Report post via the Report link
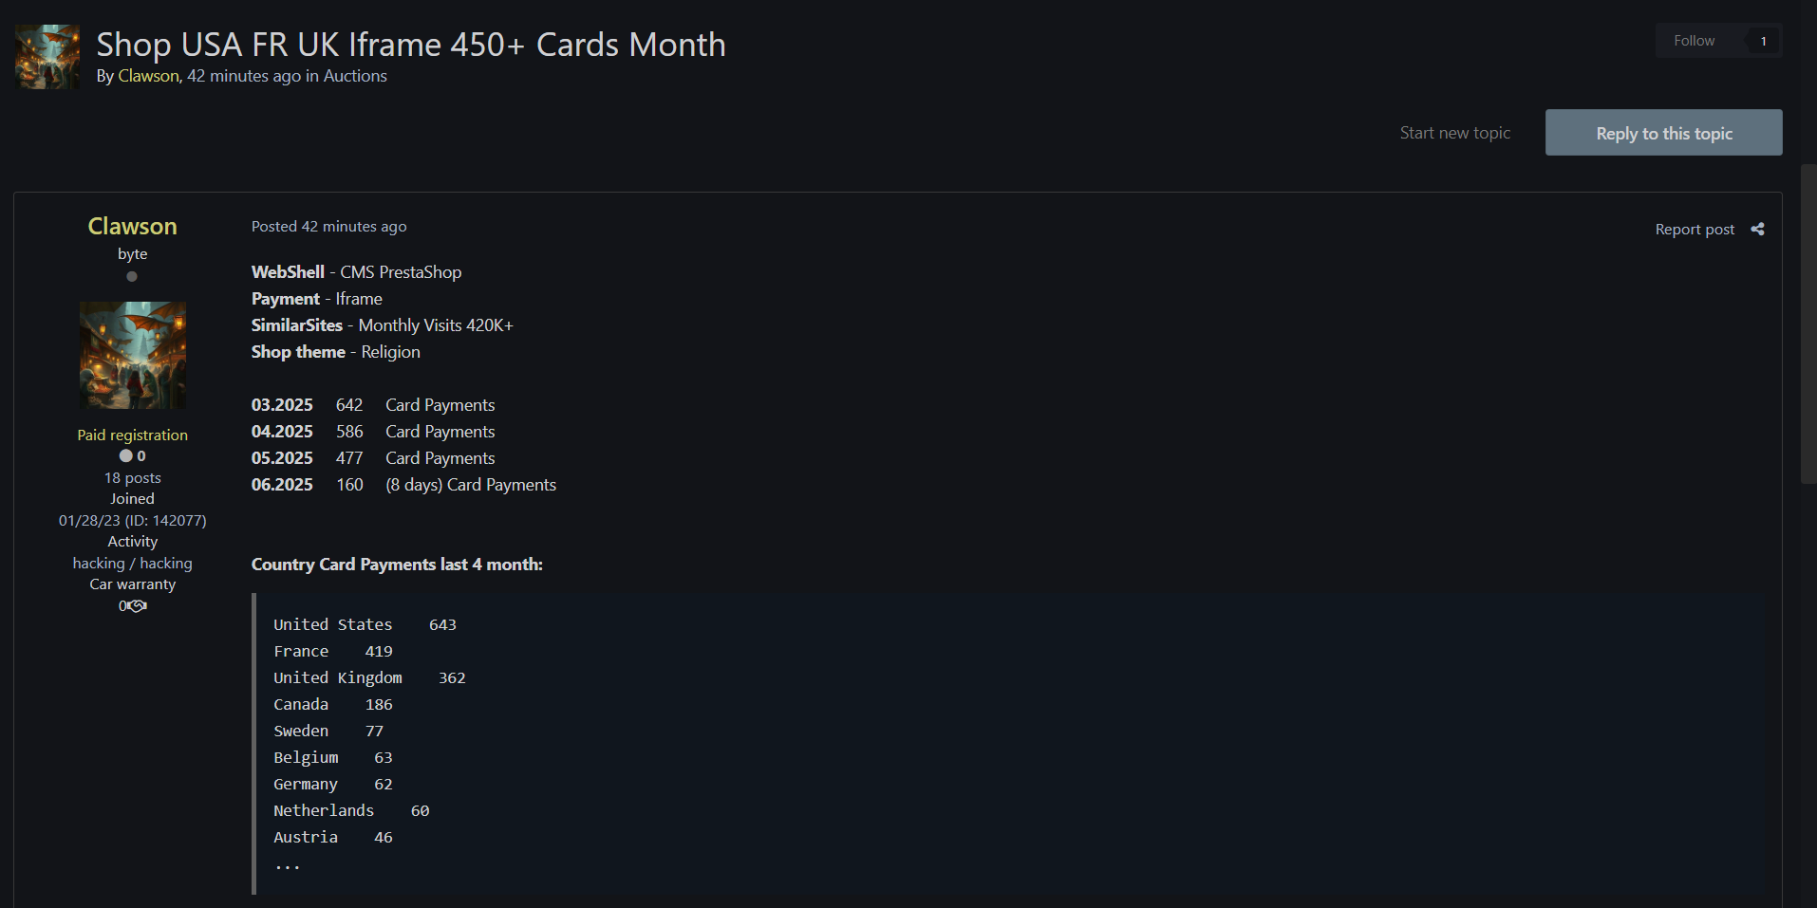1817x908 pixels. pos(1694,230)
